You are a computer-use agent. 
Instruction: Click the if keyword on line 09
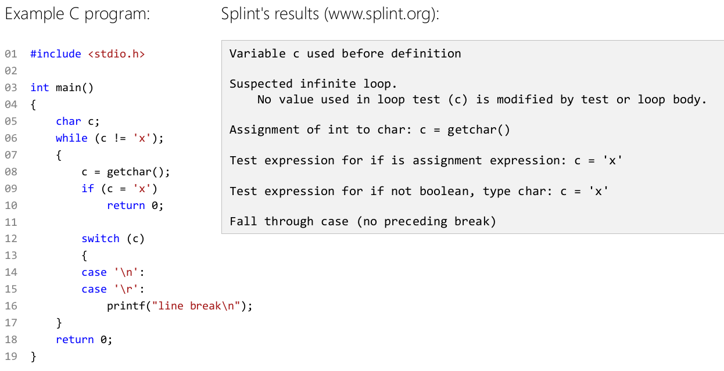click(88, 189)
